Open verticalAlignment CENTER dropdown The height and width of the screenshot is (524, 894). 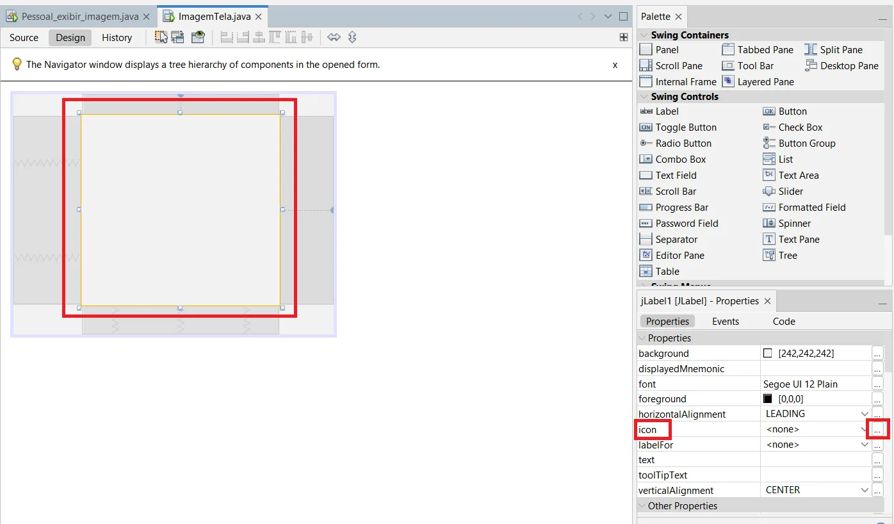[865, 490]
